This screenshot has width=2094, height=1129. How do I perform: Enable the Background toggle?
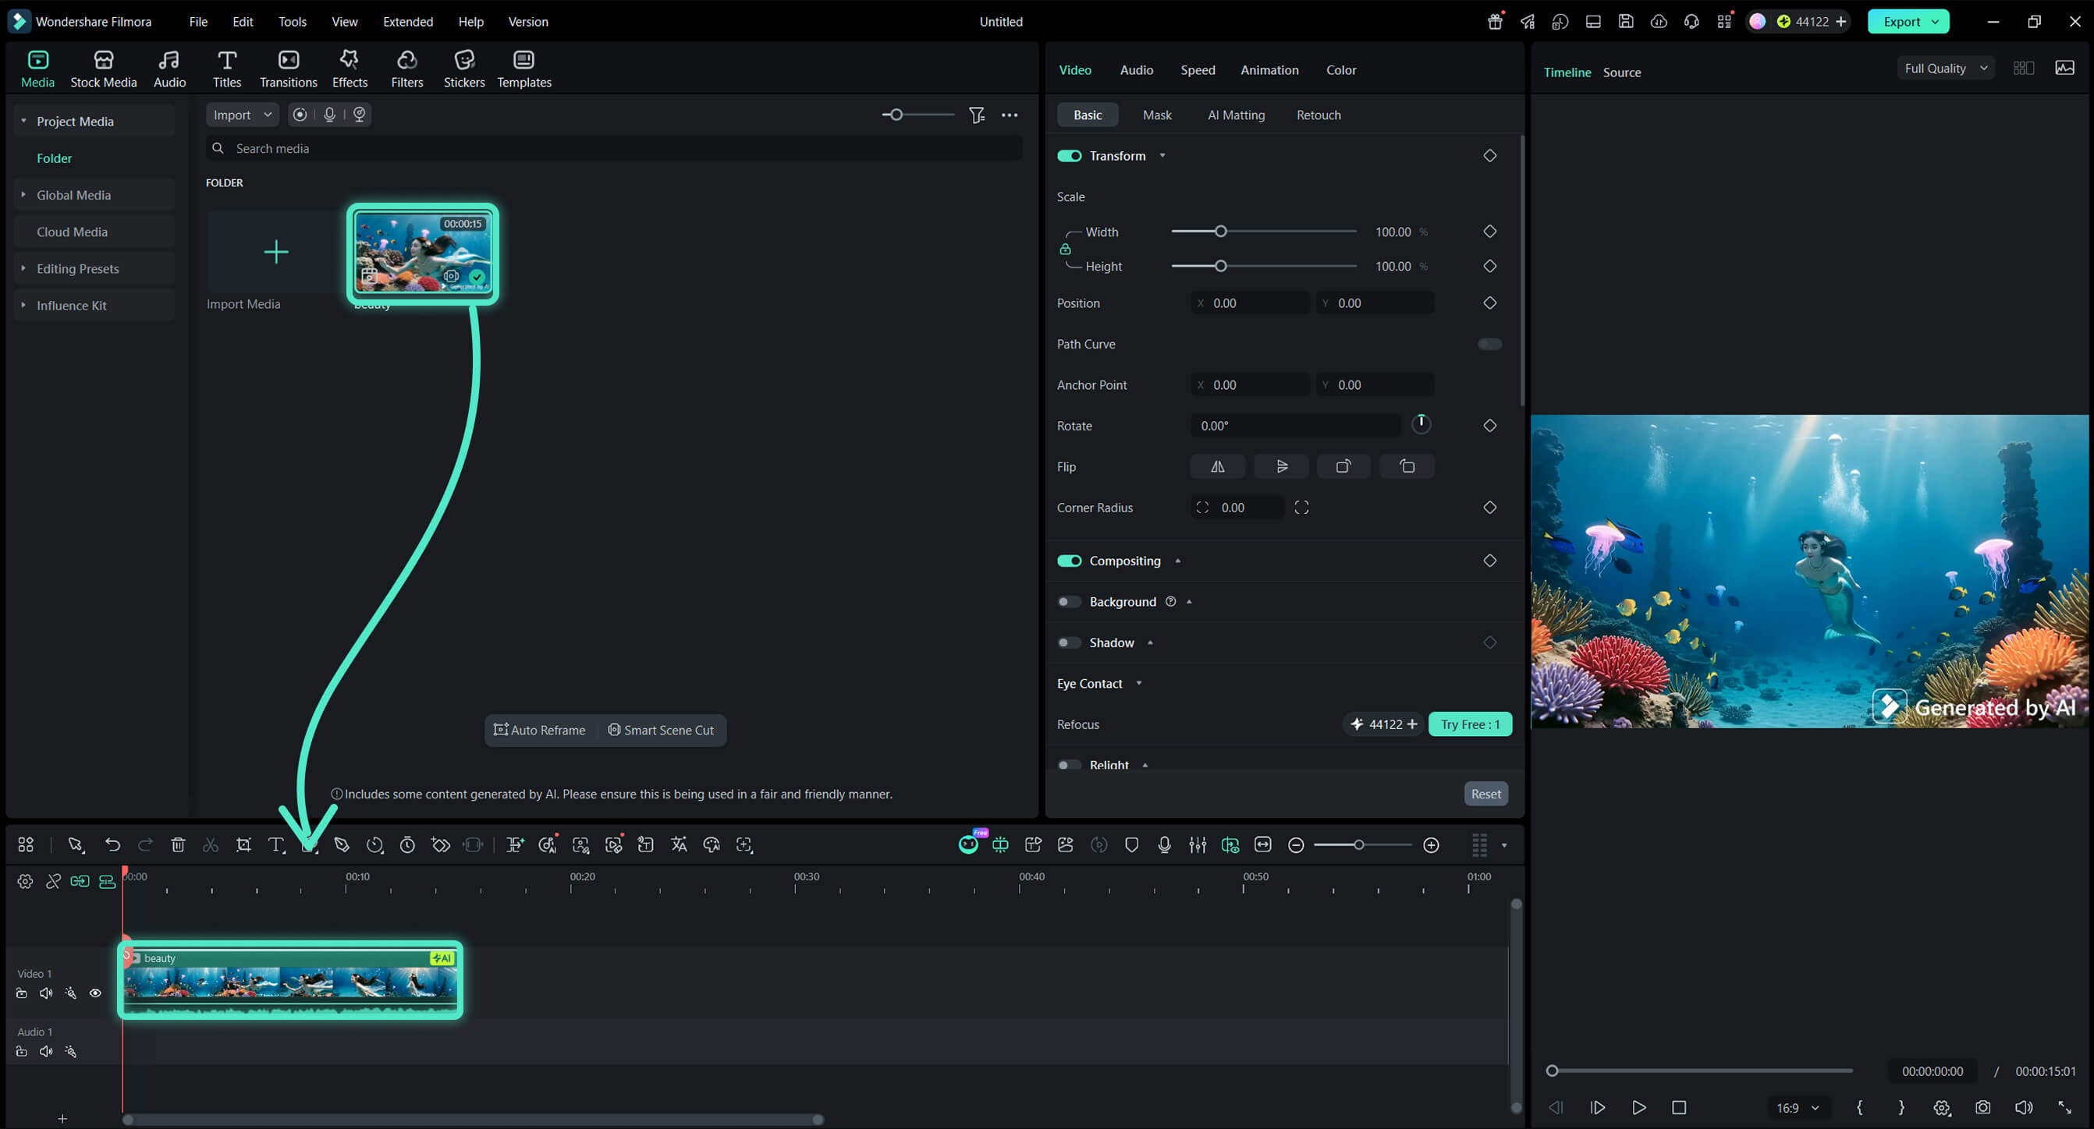1069,602
